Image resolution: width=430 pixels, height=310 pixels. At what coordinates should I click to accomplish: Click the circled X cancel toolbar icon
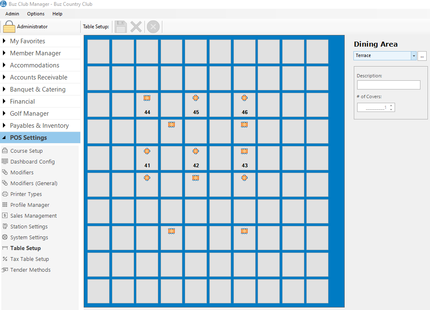[x=153, y=27]
